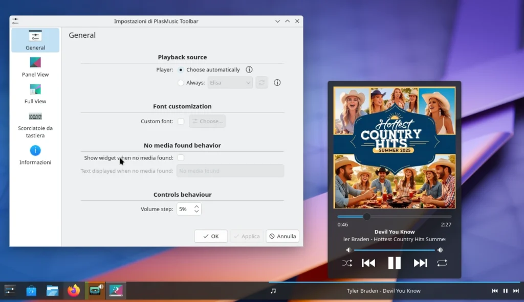Screen dimensions: 524x302
Task: Dismiss the dialog with Annulla
Action: tap(282, 236)
